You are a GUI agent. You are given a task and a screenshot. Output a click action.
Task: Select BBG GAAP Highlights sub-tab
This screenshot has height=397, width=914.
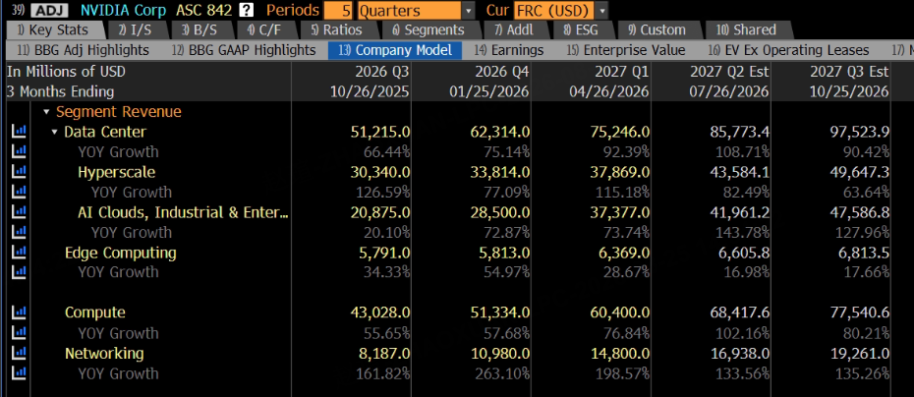(244, 51)
